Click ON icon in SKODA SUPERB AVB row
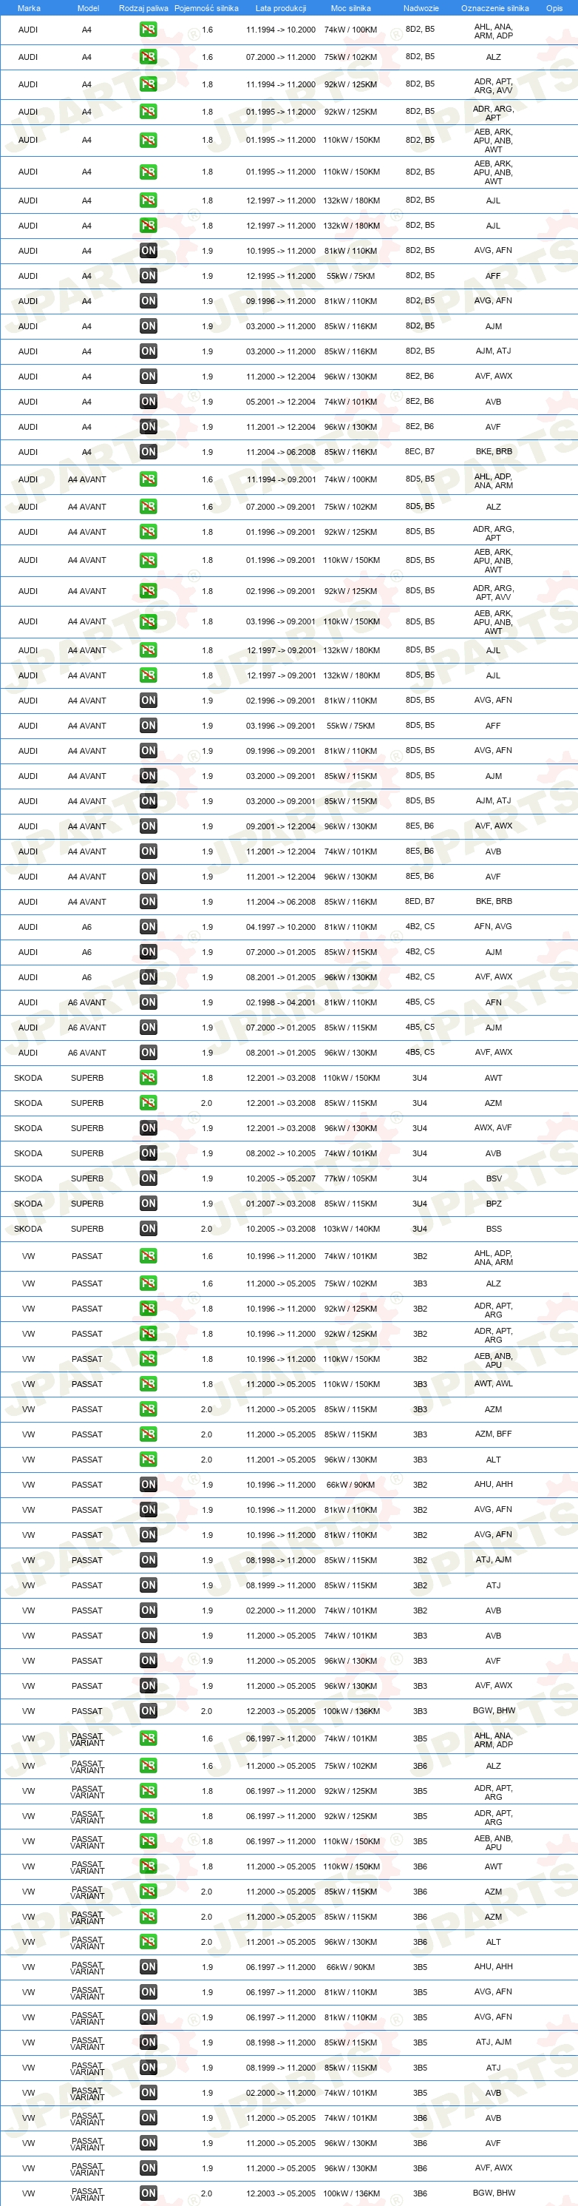 coord(148,1153)
